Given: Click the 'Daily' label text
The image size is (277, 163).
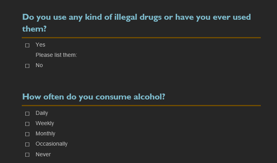Looking at the screenshot, I should (42, 113).
